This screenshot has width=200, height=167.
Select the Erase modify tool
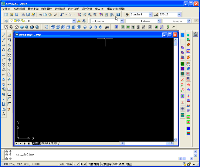9,35
